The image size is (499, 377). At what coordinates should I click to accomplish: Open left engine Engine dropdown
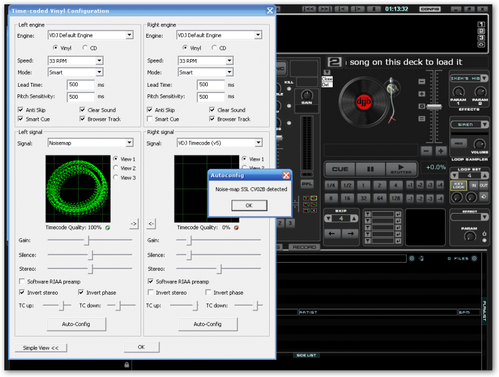[129, 35]
